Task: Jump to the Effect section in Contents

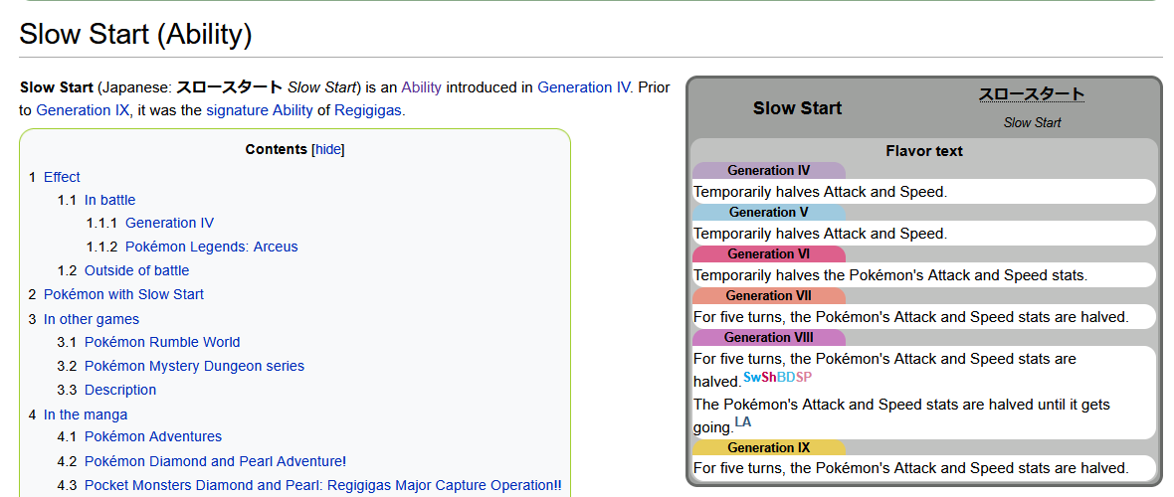Action: [62, 177]
